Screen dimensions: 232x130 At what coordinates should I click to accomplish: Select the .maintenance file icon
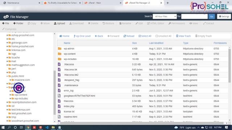(59, 85)
